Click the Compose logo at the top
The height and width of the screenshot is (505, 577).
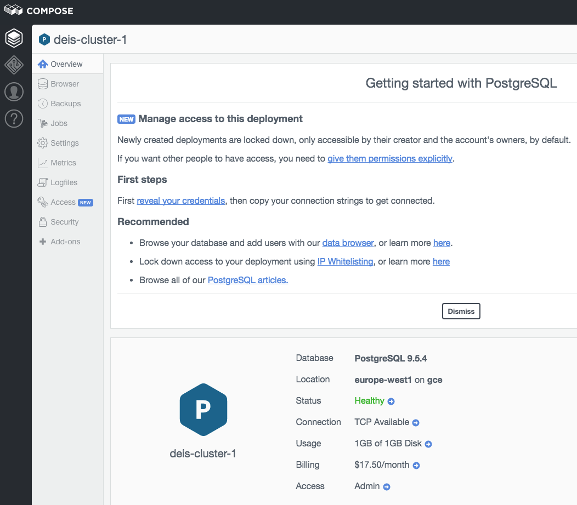pyautogui.click(x=38, y=10)
